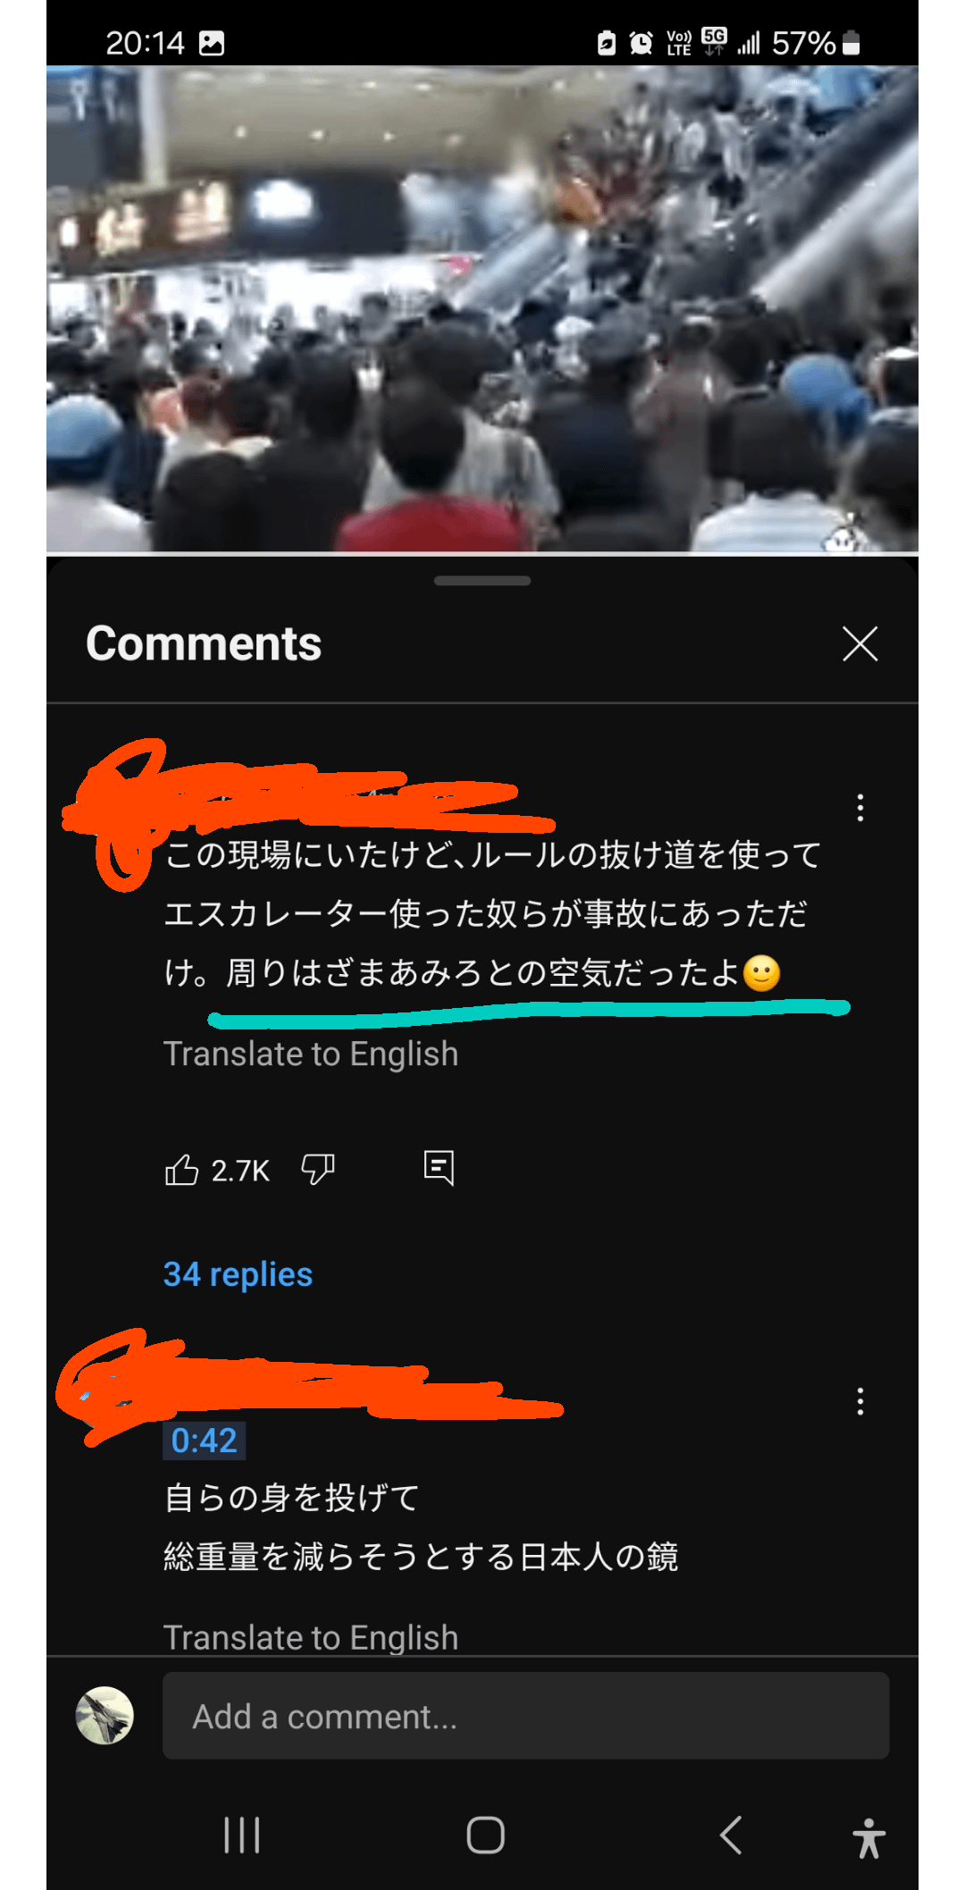Open Android recent apps button
965x1890 pixels.
[x=241, y=1835]
